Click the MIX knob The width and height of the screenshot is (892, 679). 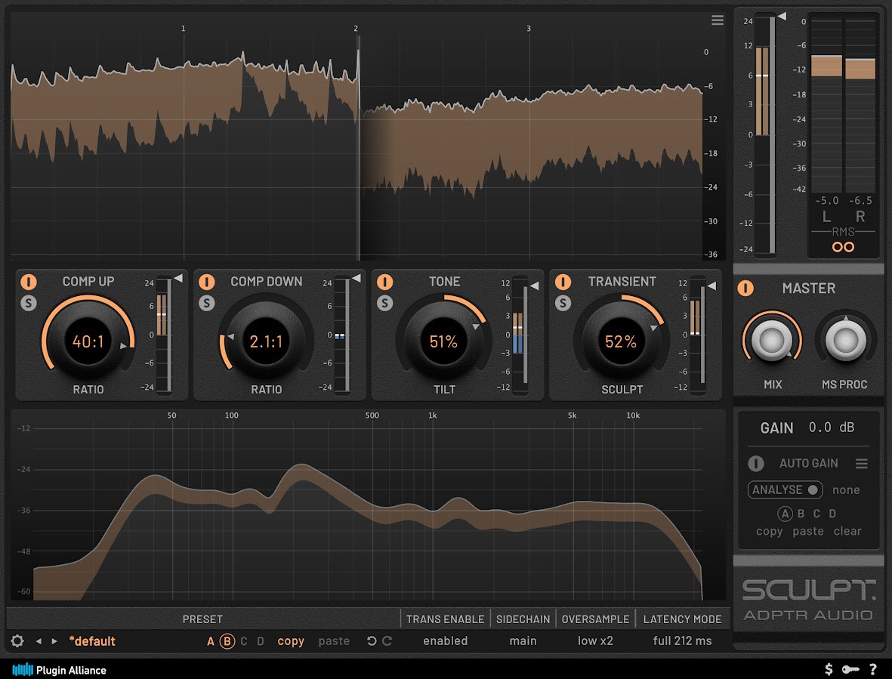click(x=772, y=340)
